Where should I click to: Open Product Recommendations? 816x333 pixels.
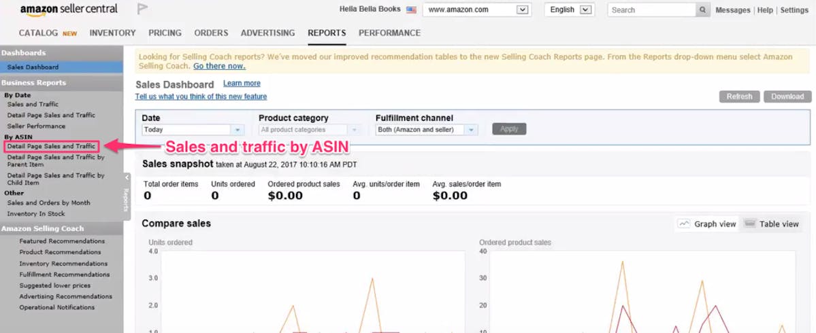(61, 252)
